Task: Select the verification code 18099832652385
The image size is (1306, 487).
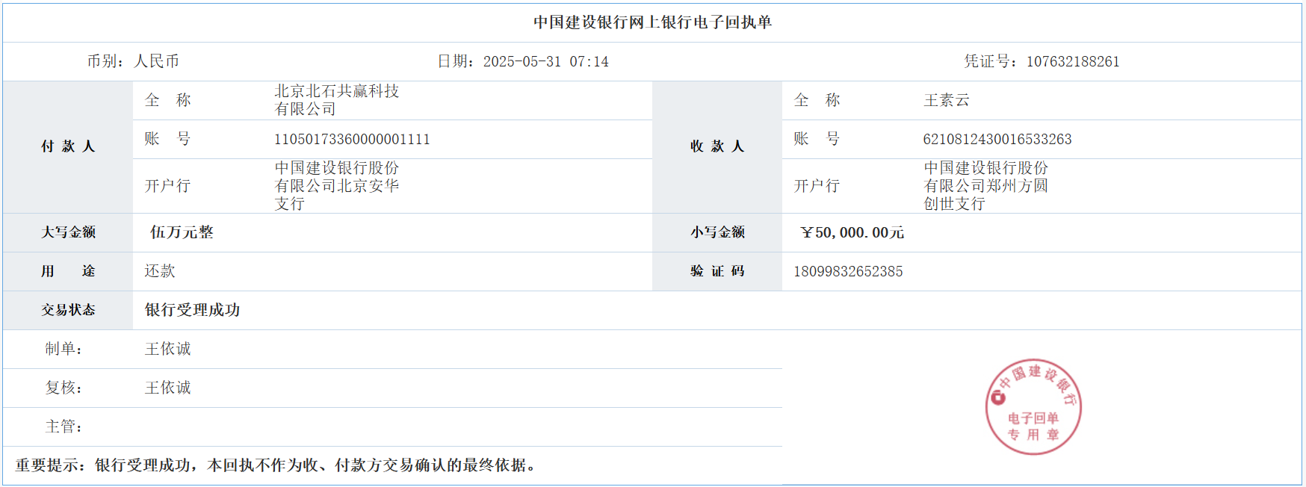Action: point(848,271)
